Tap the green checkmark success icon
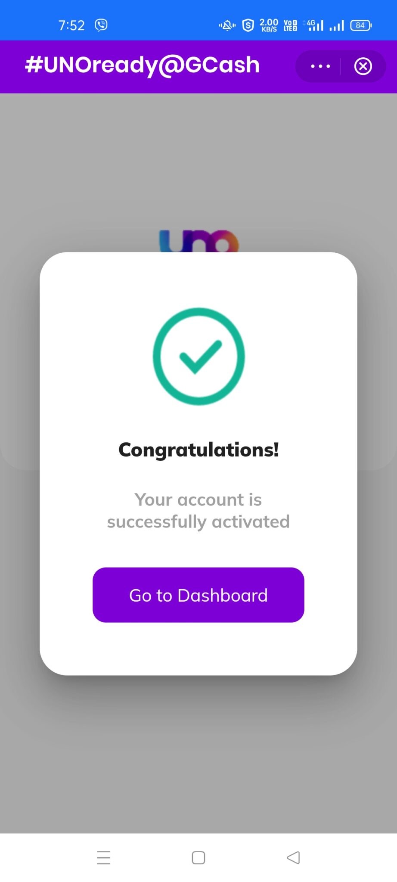The height and width of the screenshot is (882, 397). pos(198,356)
